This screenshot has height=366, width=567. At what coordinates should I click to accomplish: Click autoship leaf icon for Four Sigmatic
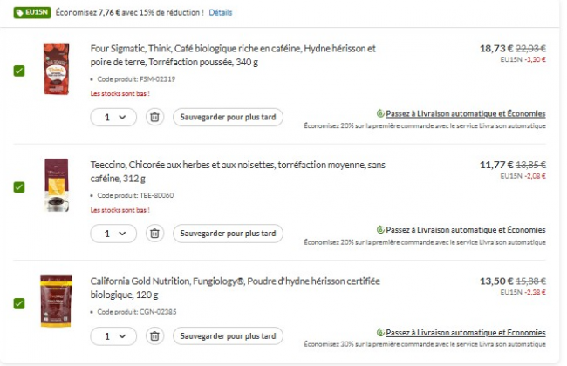tap(380, 113)
